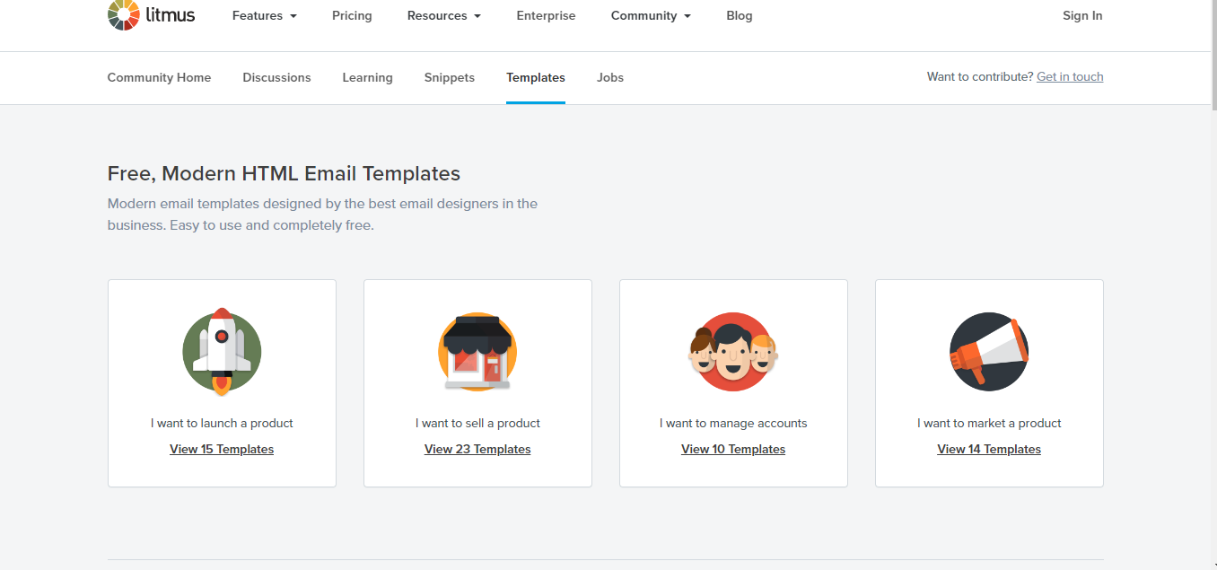Open the Resources dropdown menu
This screenshot has height=570, width=1217.
pos(443,15)
